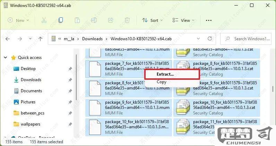Click the navigation pane scrollbar
The image size is (276, 146).
(x=76, y=77)
